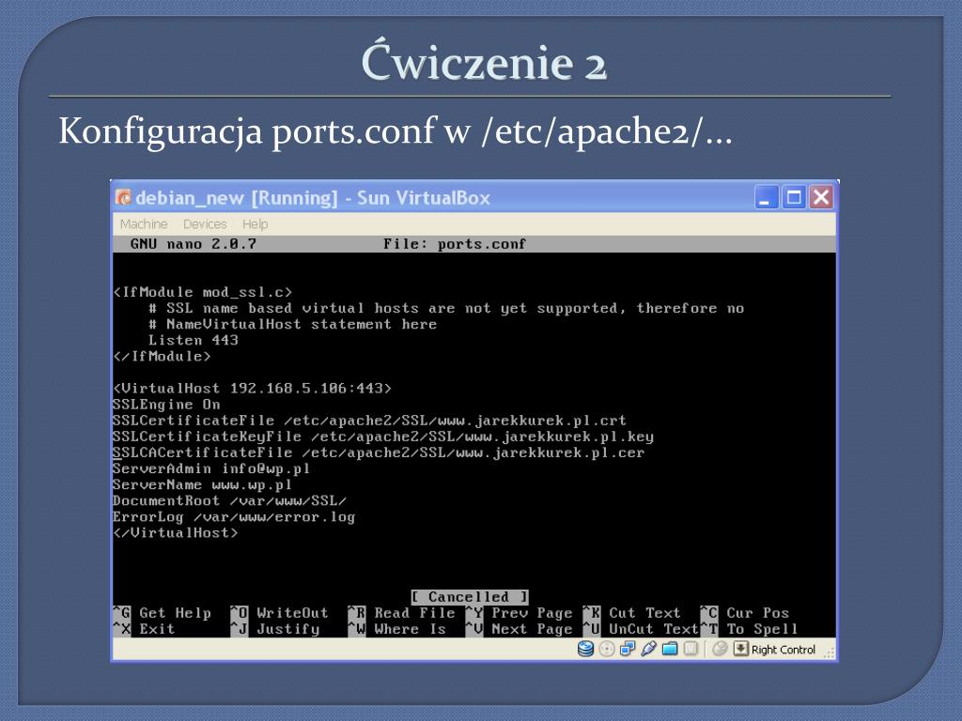
Task: Click the network adapters status icon
Action: (628, 649)
